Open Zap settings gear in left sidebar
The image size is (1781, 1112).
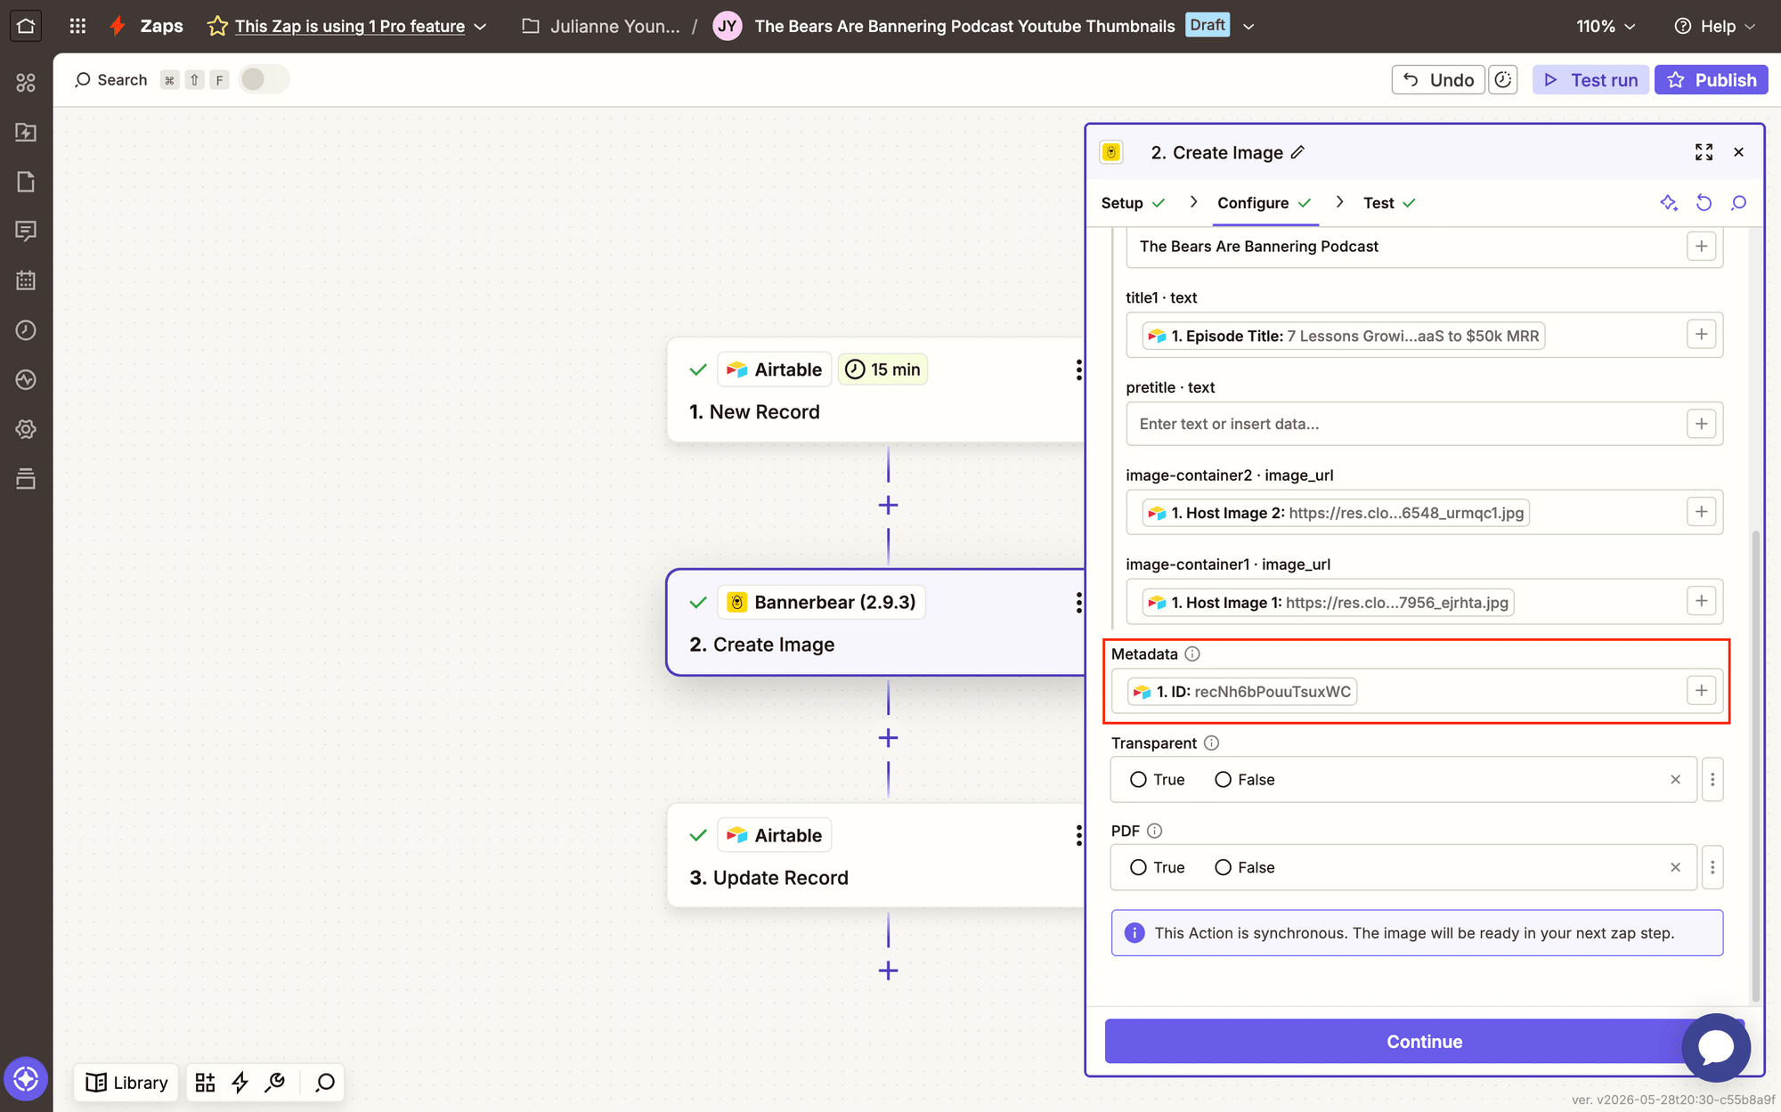tap(26, 429)
